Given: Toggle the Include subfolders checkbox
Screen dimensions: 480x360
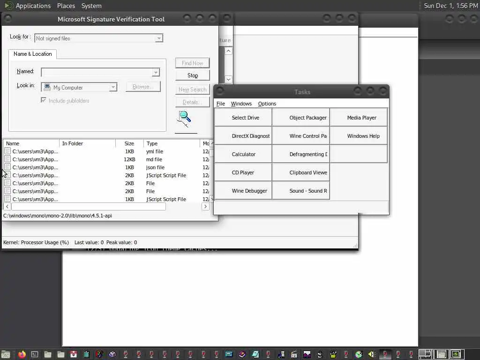Looking at the screenshot, I should click(44, 100).
